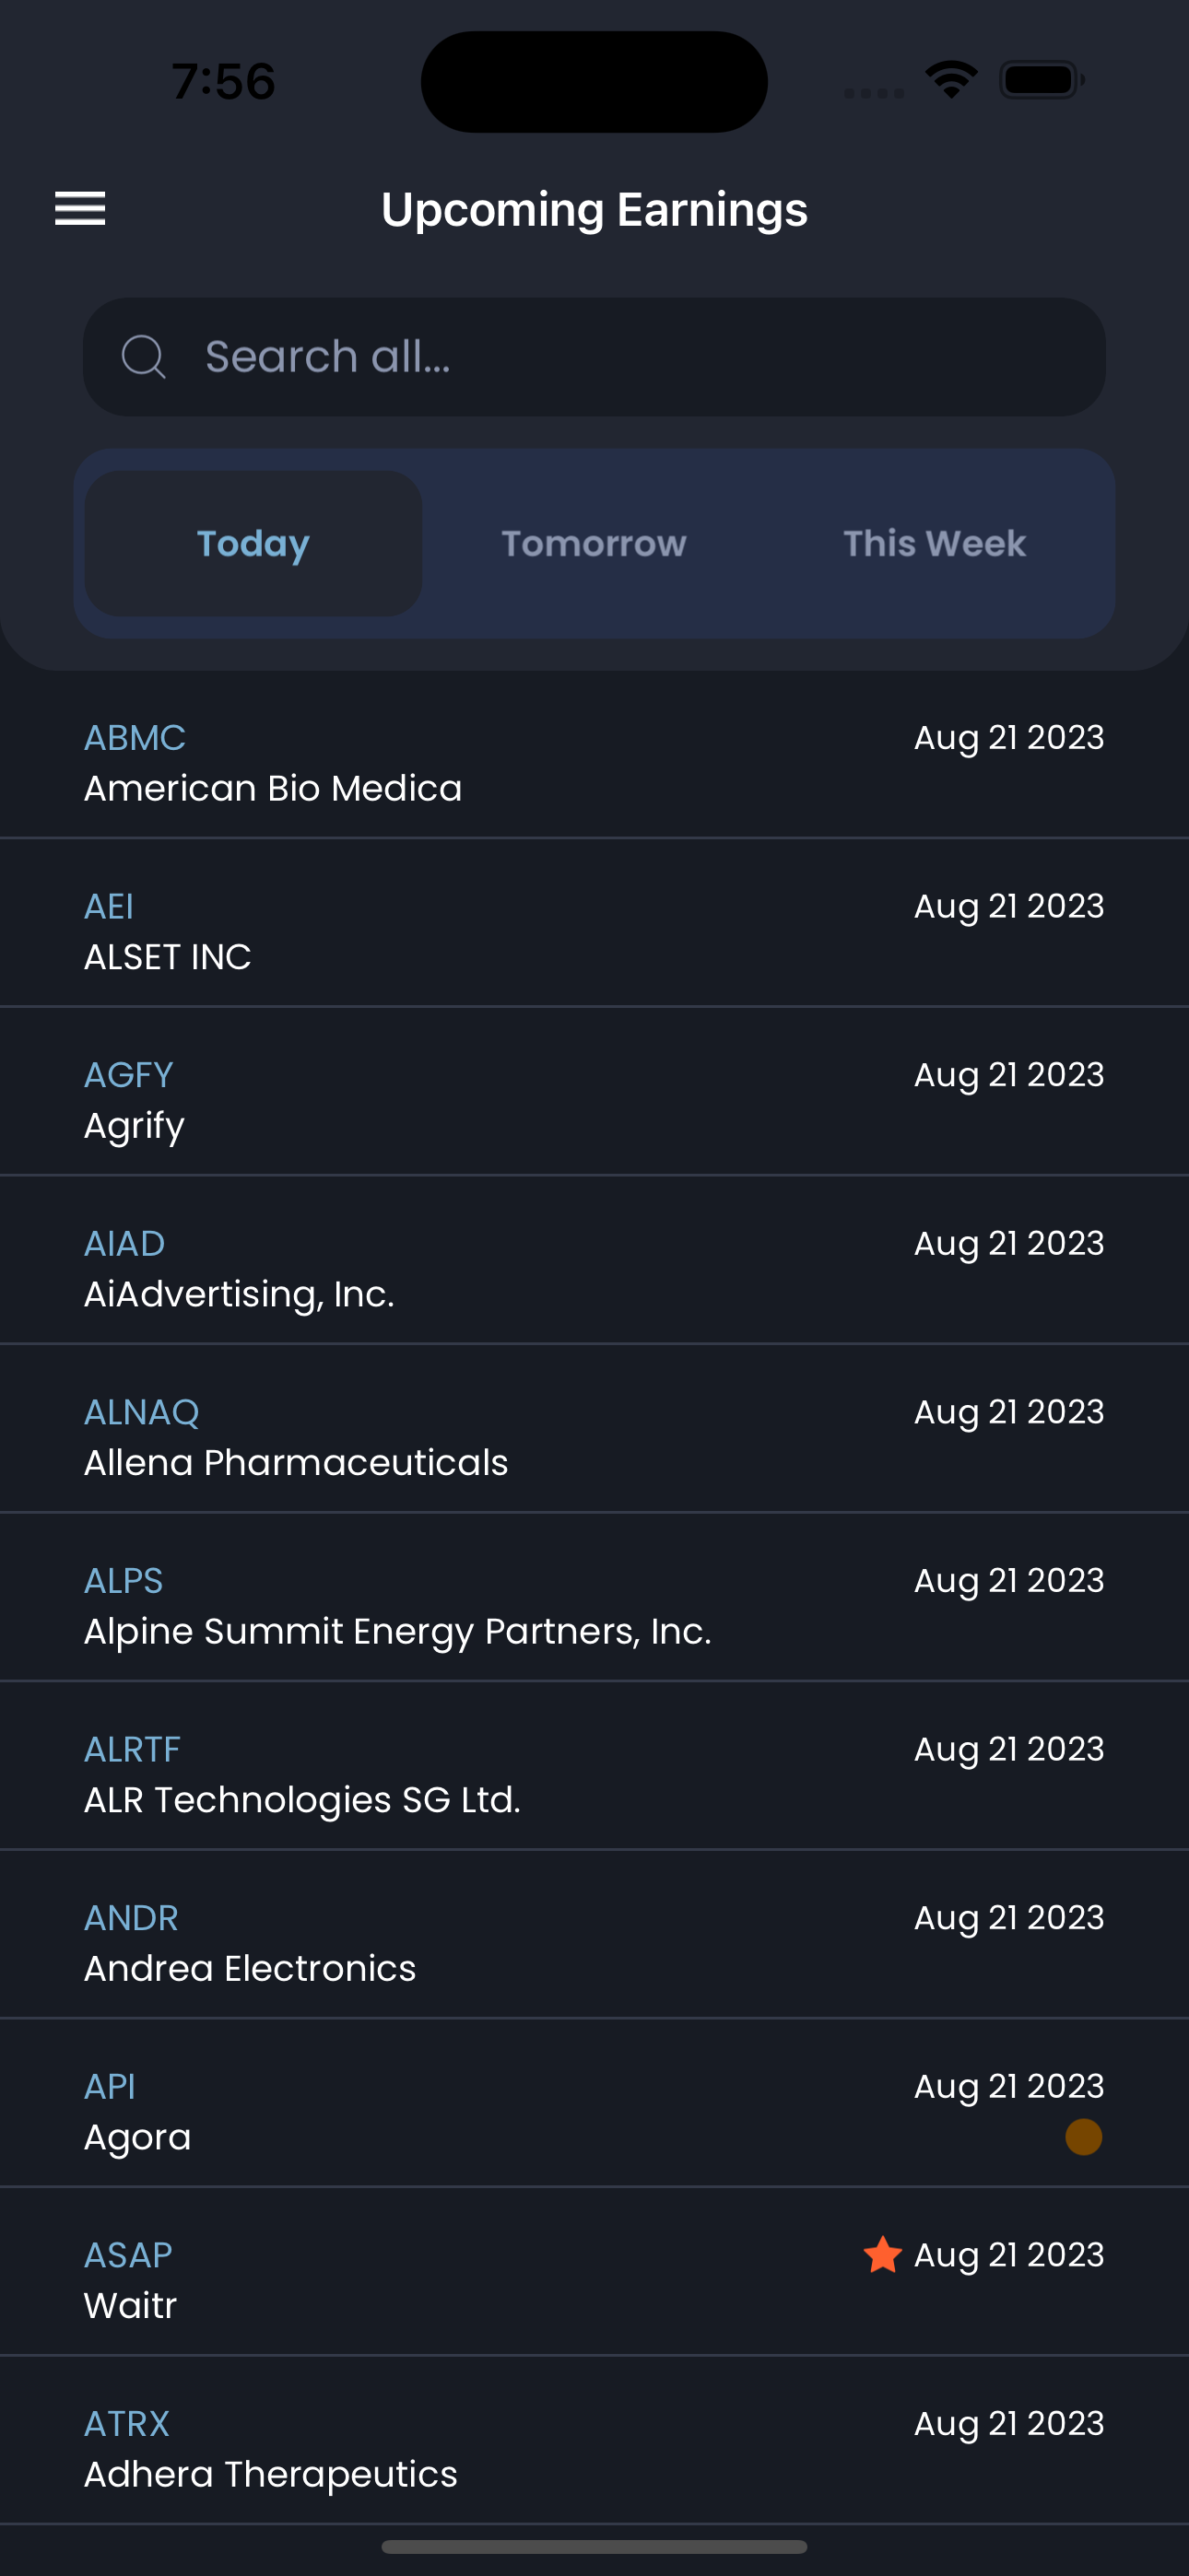Switch to the Tomorrow tab
This screenshot has width=1189, height=2576.
(594, 544)
